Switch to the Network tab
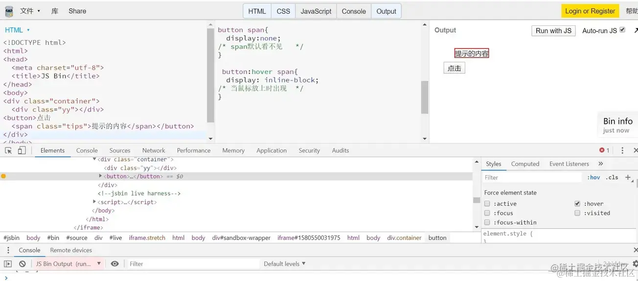 (154, 150)
